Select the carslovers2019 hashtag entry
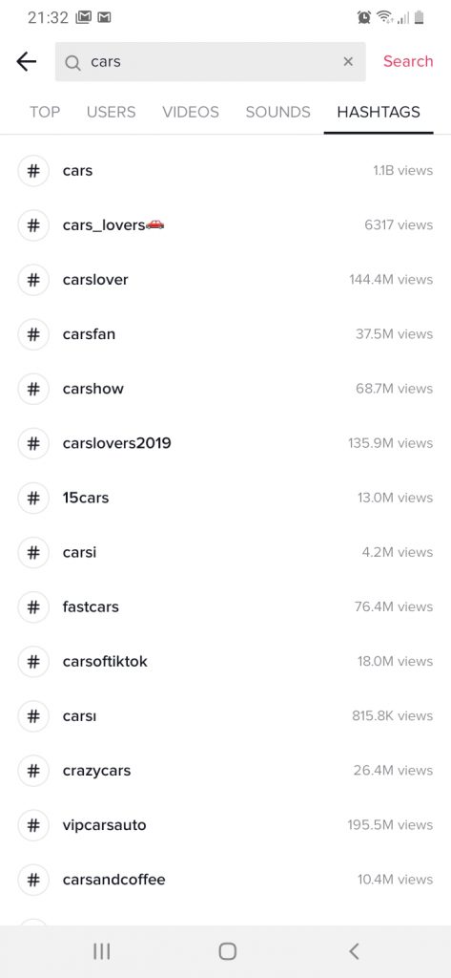451x978 pixels. pyautogui.click(x=225, y=443)
